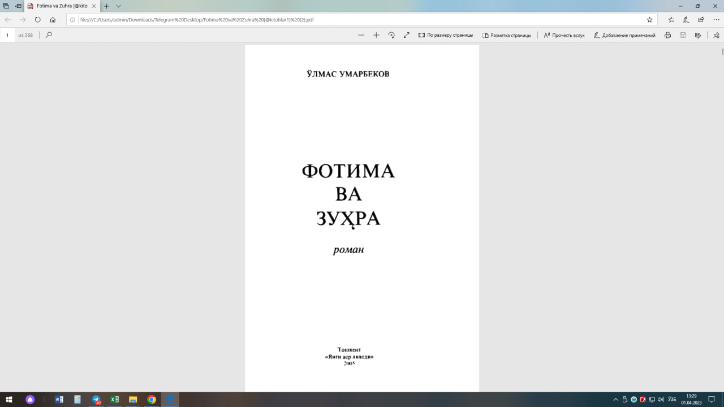Refresh the current page

(37, 20)
